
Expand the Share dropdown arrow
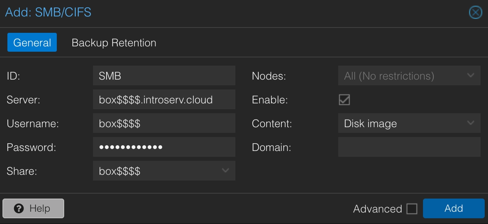point(225,171)
